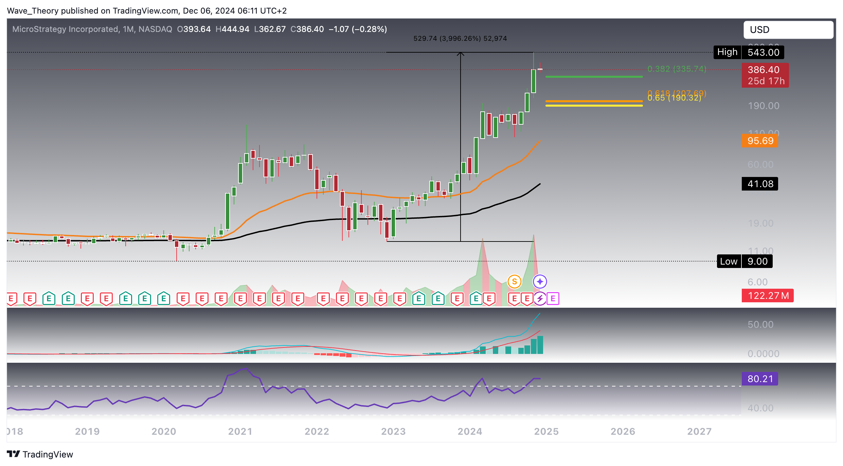Screen dimensions: 843x466
Task: Click the High 543.00 price label
Action: (x=749, y=52)
